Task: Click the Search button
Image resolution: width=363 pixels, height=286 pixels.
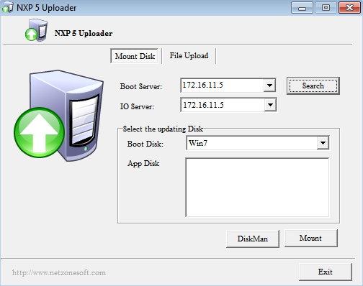Action: click(x=313, y=86)
